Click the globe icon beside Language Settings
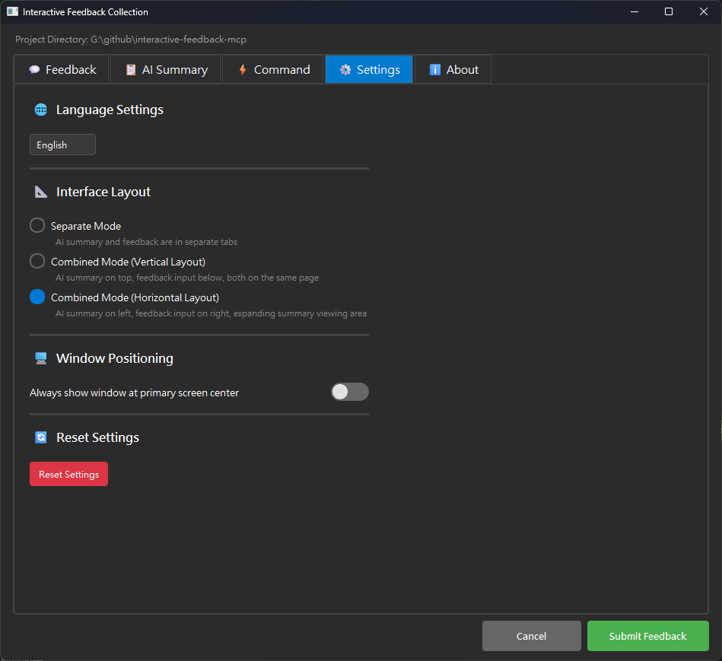The image size is (722, 661). tap(40, 109)
